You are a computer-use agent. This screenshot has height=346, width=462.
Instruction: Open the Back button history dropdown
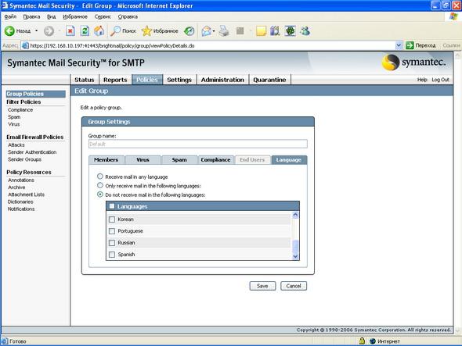click(37, 30)
